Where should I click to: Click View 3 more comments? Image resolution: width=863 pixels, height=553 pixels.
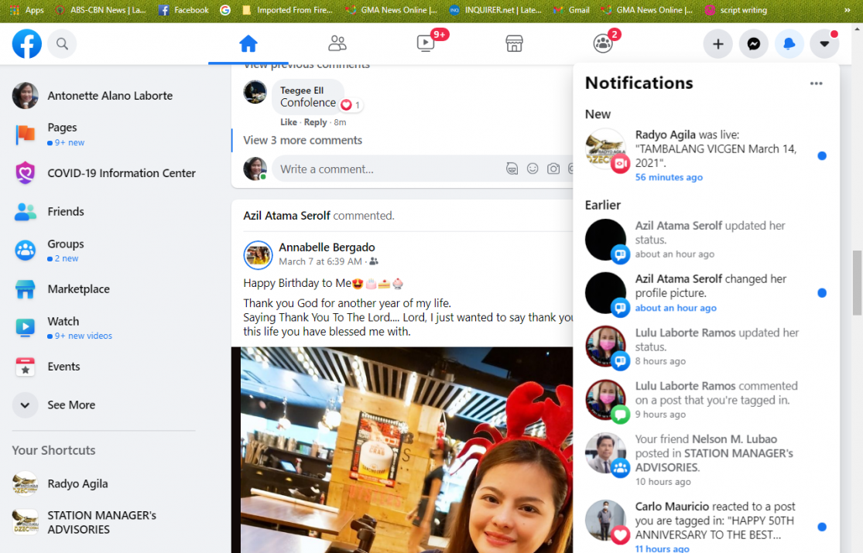click(x=303, y=140)
